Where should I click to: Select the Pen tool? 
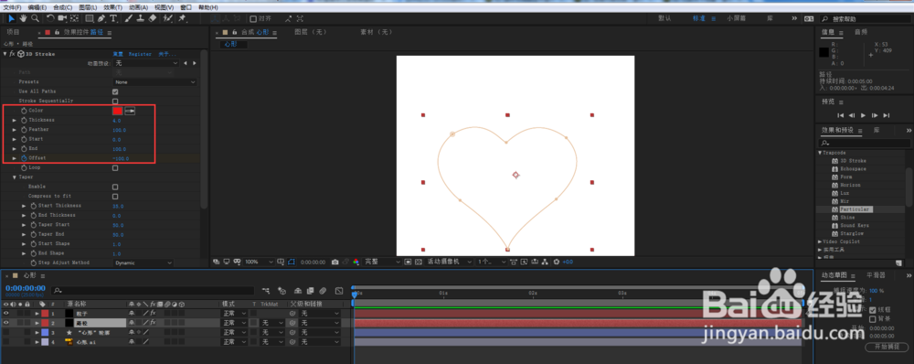coord(101,18)
